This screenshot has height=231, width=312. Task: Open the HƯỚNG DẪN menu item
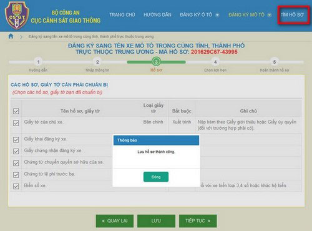click(157, 15)
